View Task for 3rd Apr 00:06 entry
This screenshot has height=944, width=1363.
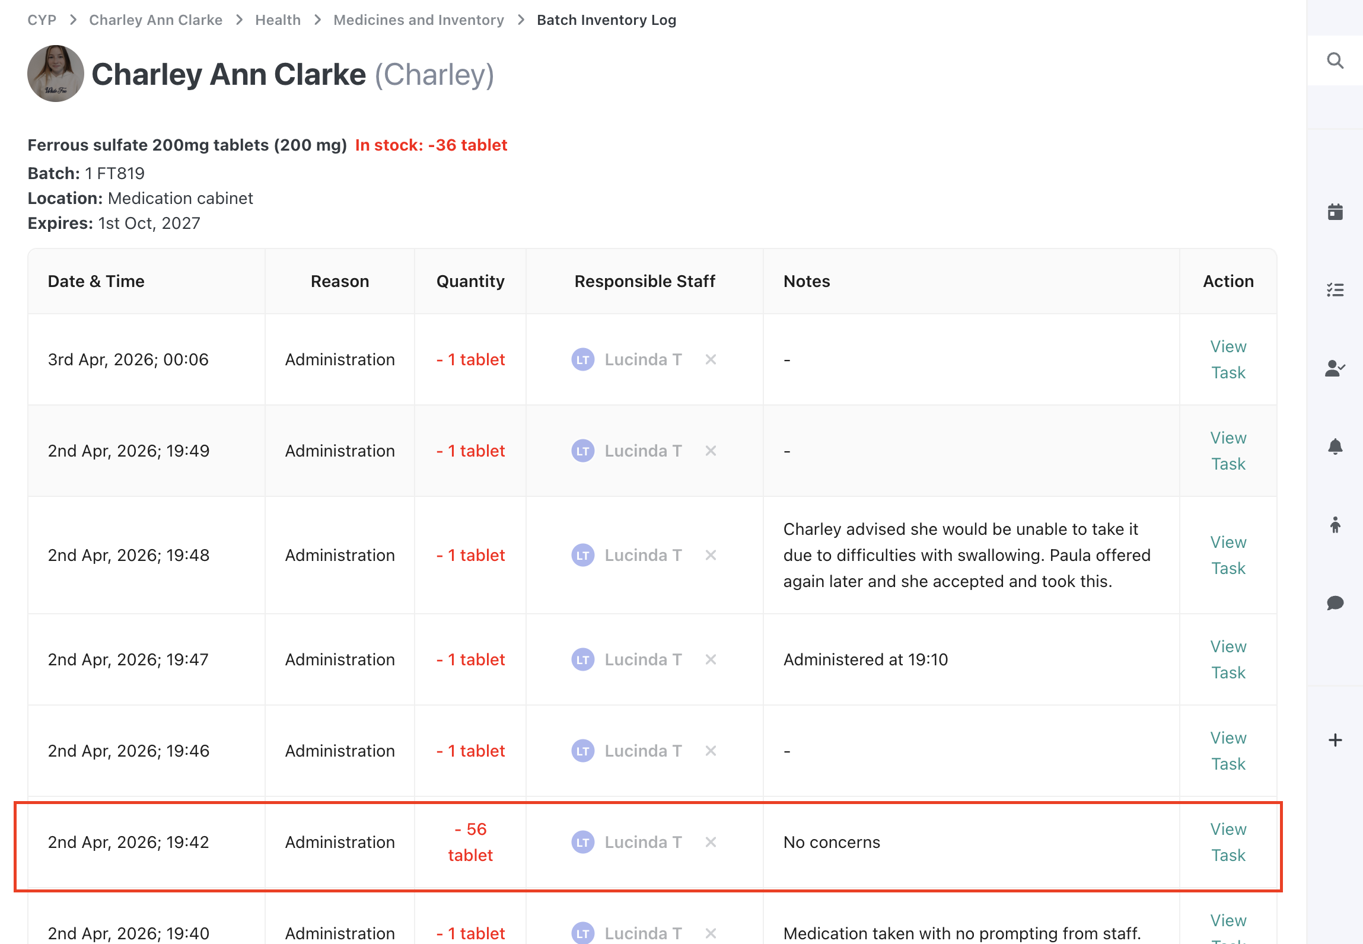(x=1228, y=359)
